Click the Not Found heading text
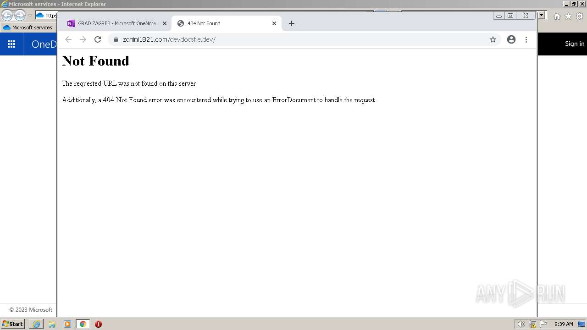Viewport: 587px width, 330px height. [x=95, y=61]
